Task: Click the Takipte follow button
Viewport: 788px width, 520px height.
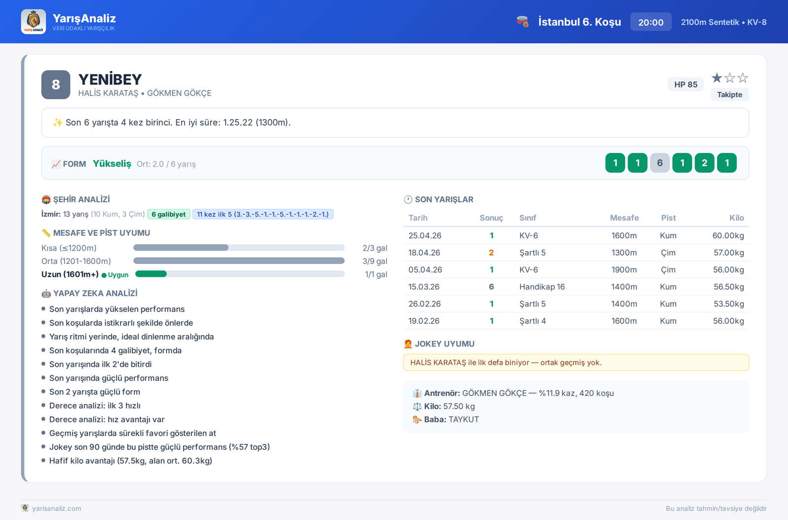Action: [729, 95]
